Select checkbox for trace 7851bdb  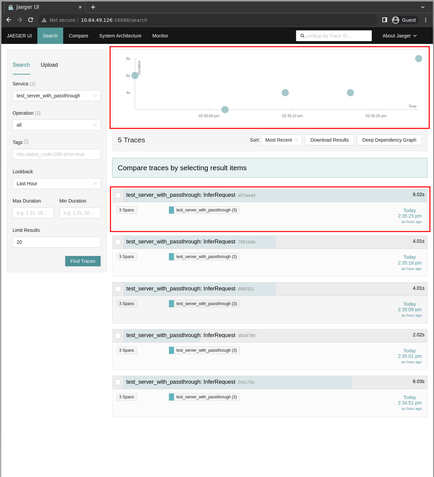click(x=118, y=242)
